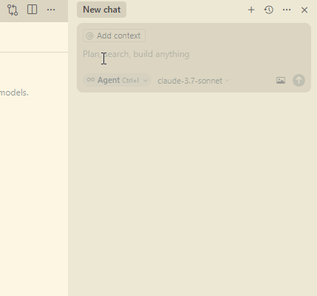This screenshot has width=317, height=296.
Task: Click the empty chat area below input
Action: tap(192, 192)
